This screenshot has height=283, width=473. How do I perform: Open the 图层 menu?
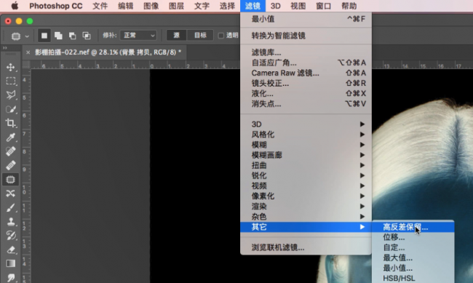pos(176,6)
